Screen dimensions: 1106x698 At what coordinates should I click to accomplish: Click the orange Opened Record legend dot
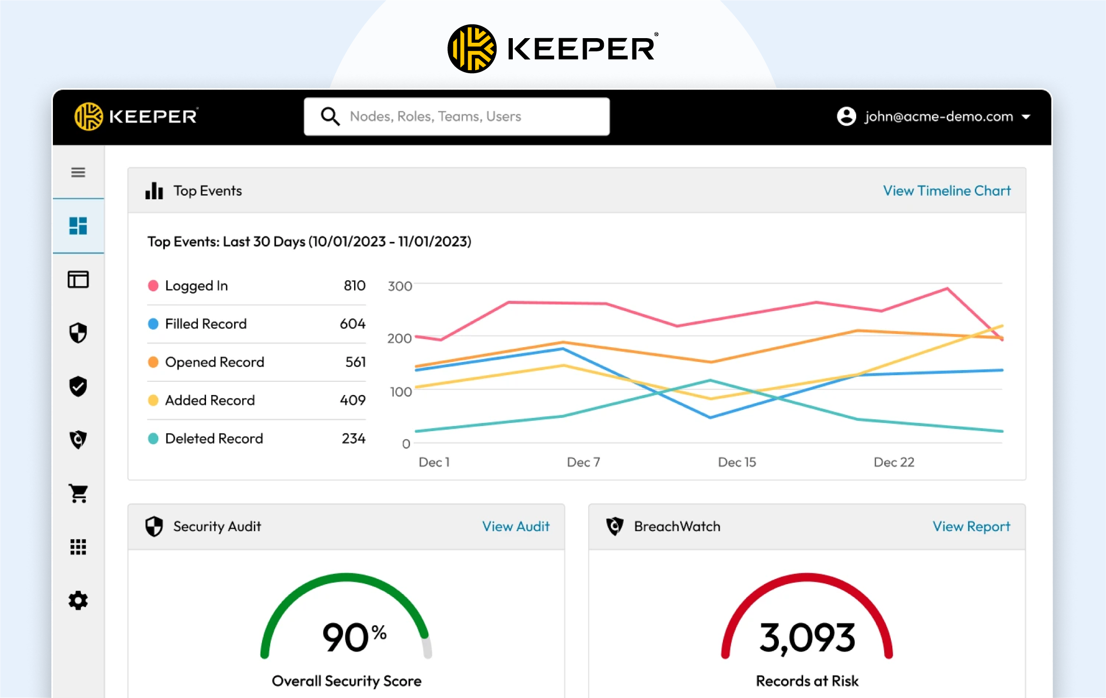[153, 362]
